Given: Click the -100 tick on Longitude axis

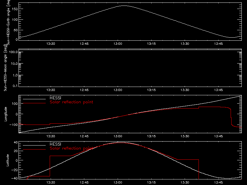Looking at the screenshot, I should tap(14, 125).
